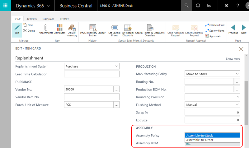Screen dimensions: 249x148
Task: Open item Attributes
Action: pos(60,29)
